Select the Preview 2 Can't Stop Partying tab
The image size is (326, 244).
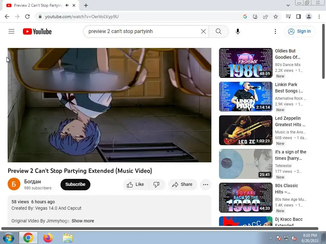pyautogui.click(x=38, y=5)
